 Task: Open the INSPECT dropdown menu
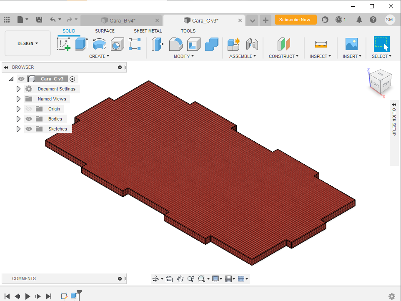coord(321,56)
